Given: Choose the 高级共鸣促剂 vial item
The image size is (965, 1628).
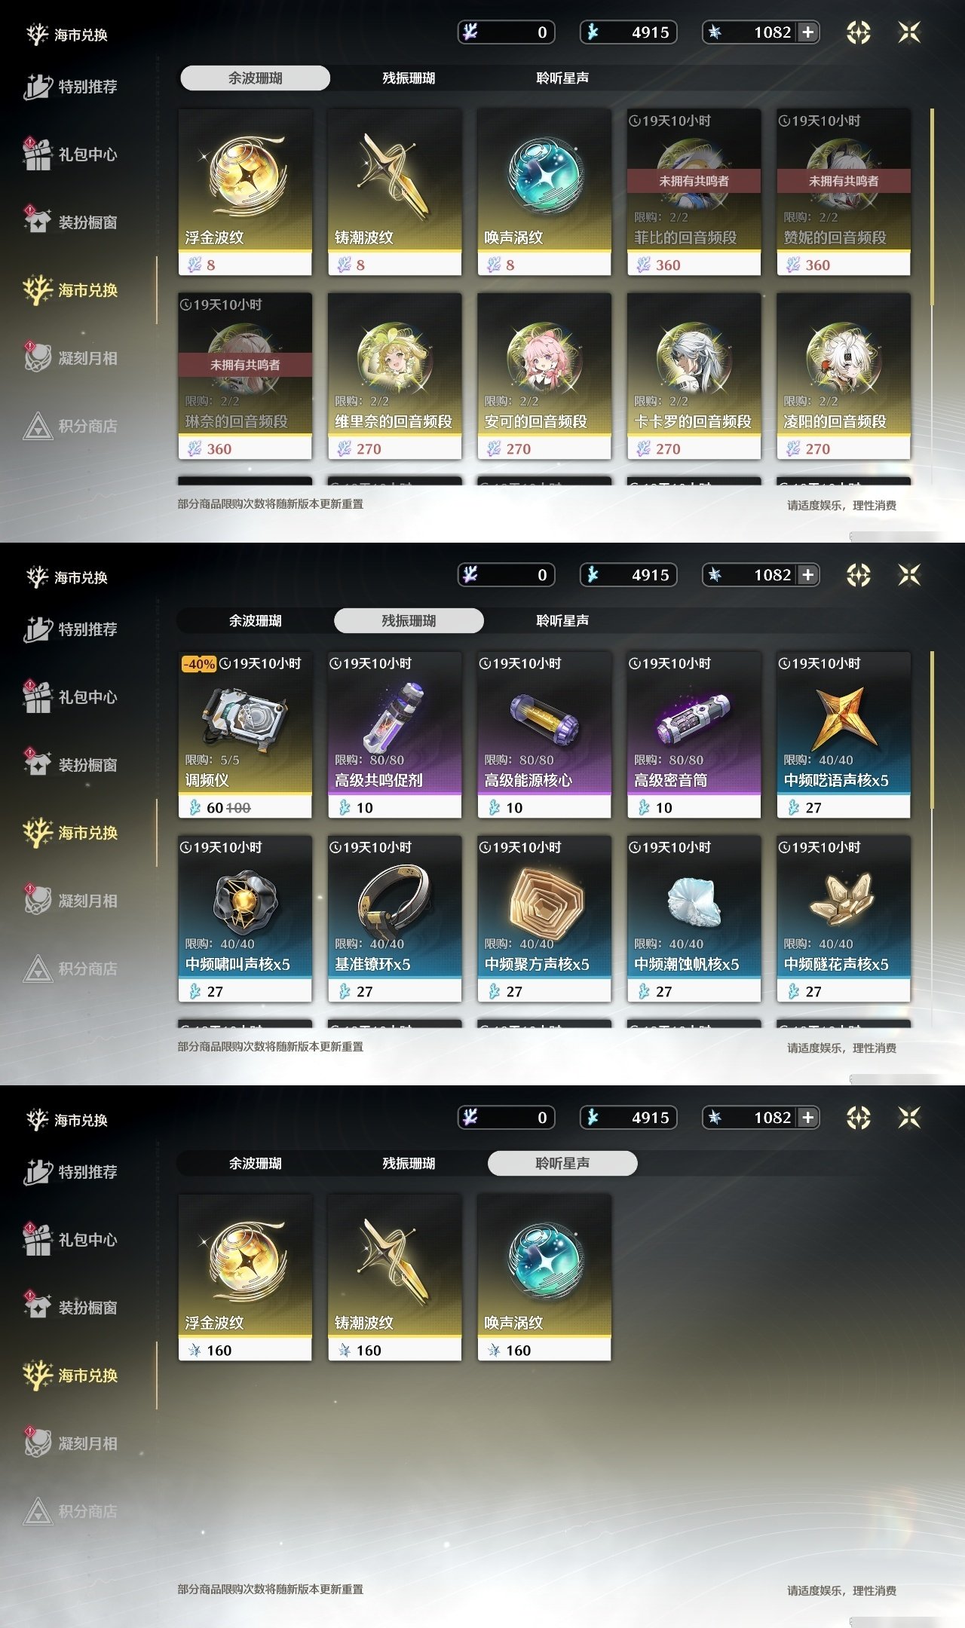Looking at the screenshot, I should pyautogui.click(x=394, y=735).
